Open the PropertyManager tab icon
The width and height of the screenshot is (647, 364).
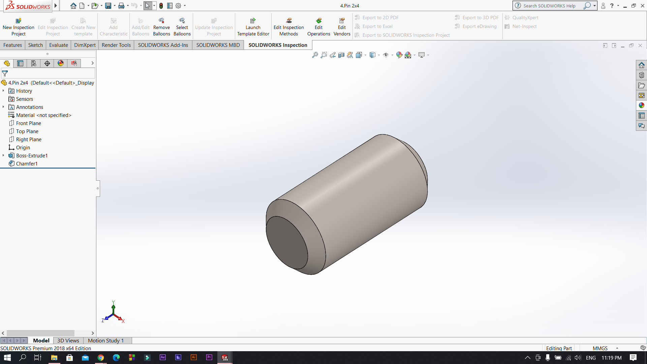point(20,63)
